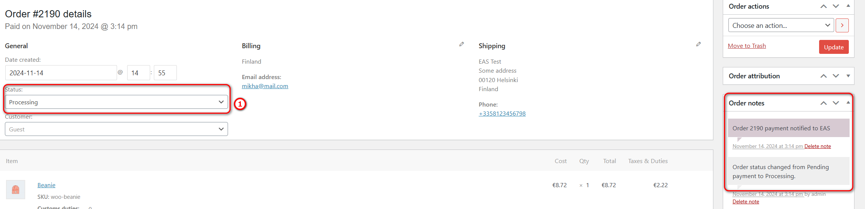Click the Update order button
The image size is (865, 209).
tap(833, 47)
